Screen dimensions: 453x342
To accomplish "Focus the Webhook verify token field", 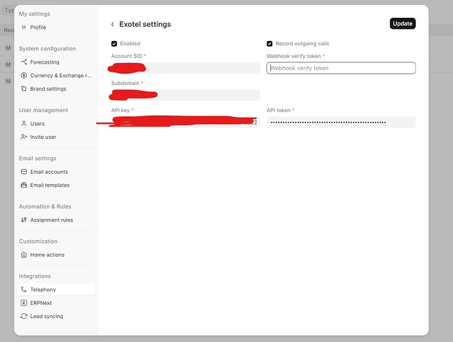I will tap(341, 68).
